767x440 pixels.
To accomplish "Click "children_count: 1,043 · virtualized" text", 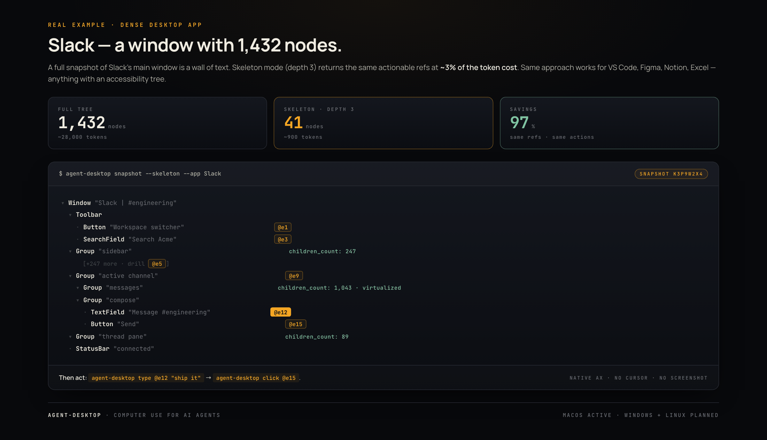I will point(339,288).
